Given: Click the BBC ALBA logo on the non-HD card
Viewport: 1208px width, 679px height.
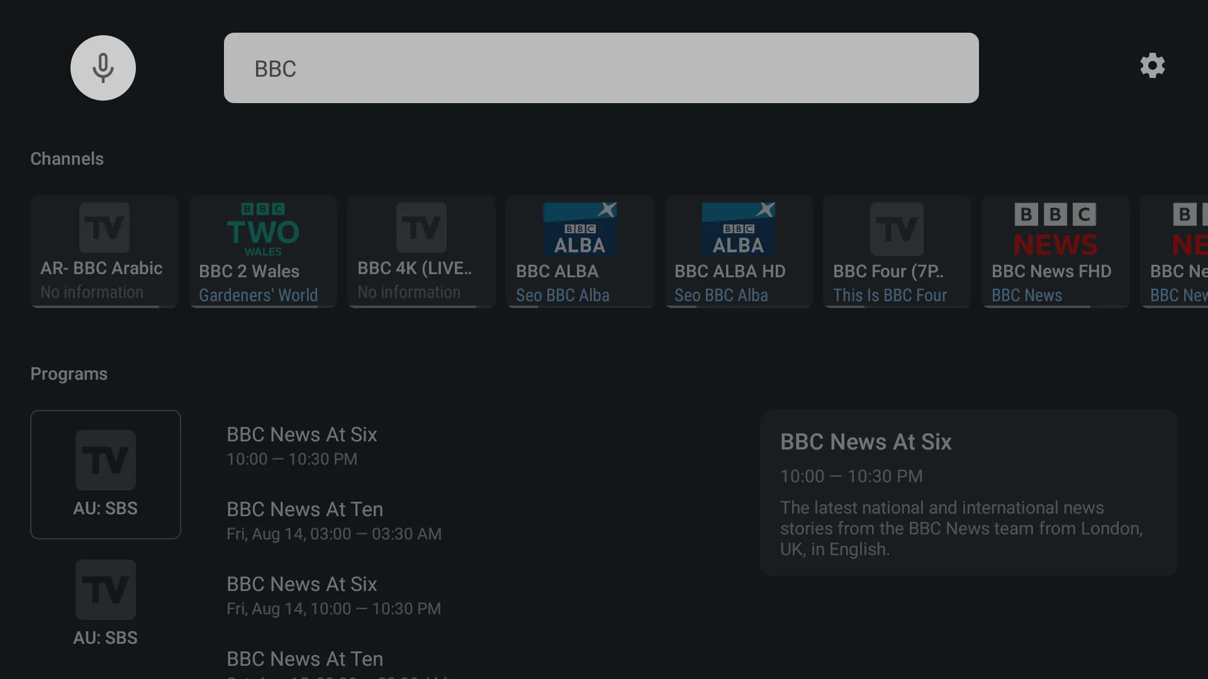Looking at the screenshot, I should (x=580, y=229).
